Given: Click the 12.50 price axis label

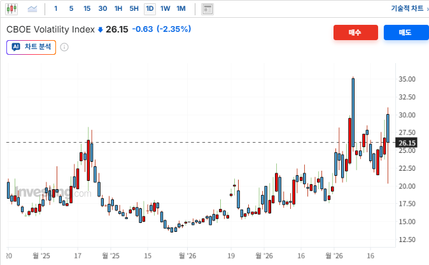Looking at the screenshot, I should pos(407,240).
